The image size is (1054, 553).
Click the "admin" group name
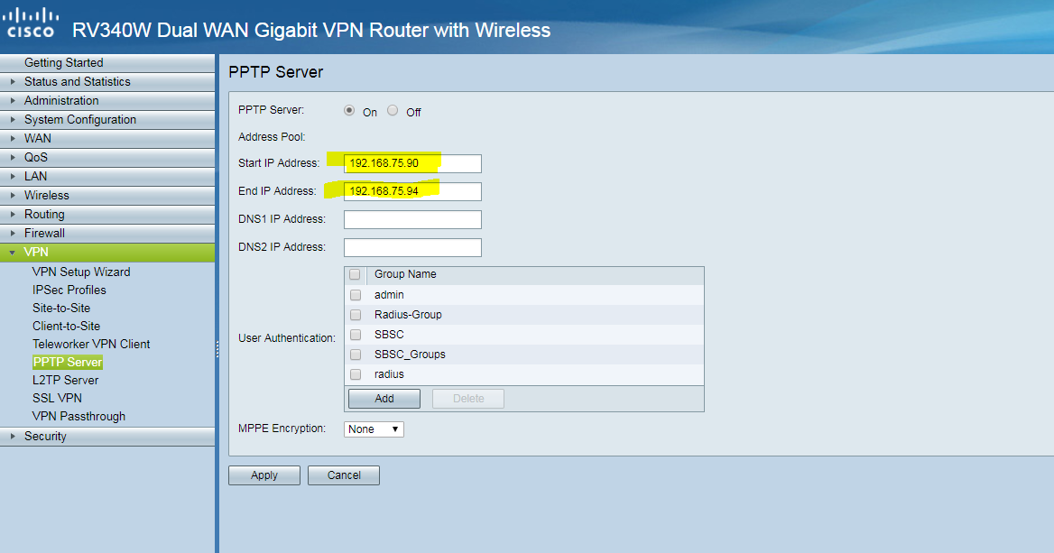[389, 295]
